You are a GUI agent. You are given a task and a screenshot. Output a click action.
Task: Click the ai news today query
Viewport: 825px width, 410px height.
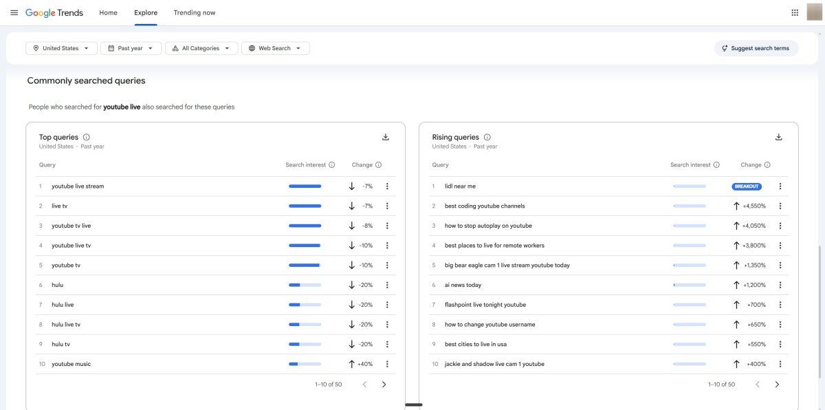463,285
